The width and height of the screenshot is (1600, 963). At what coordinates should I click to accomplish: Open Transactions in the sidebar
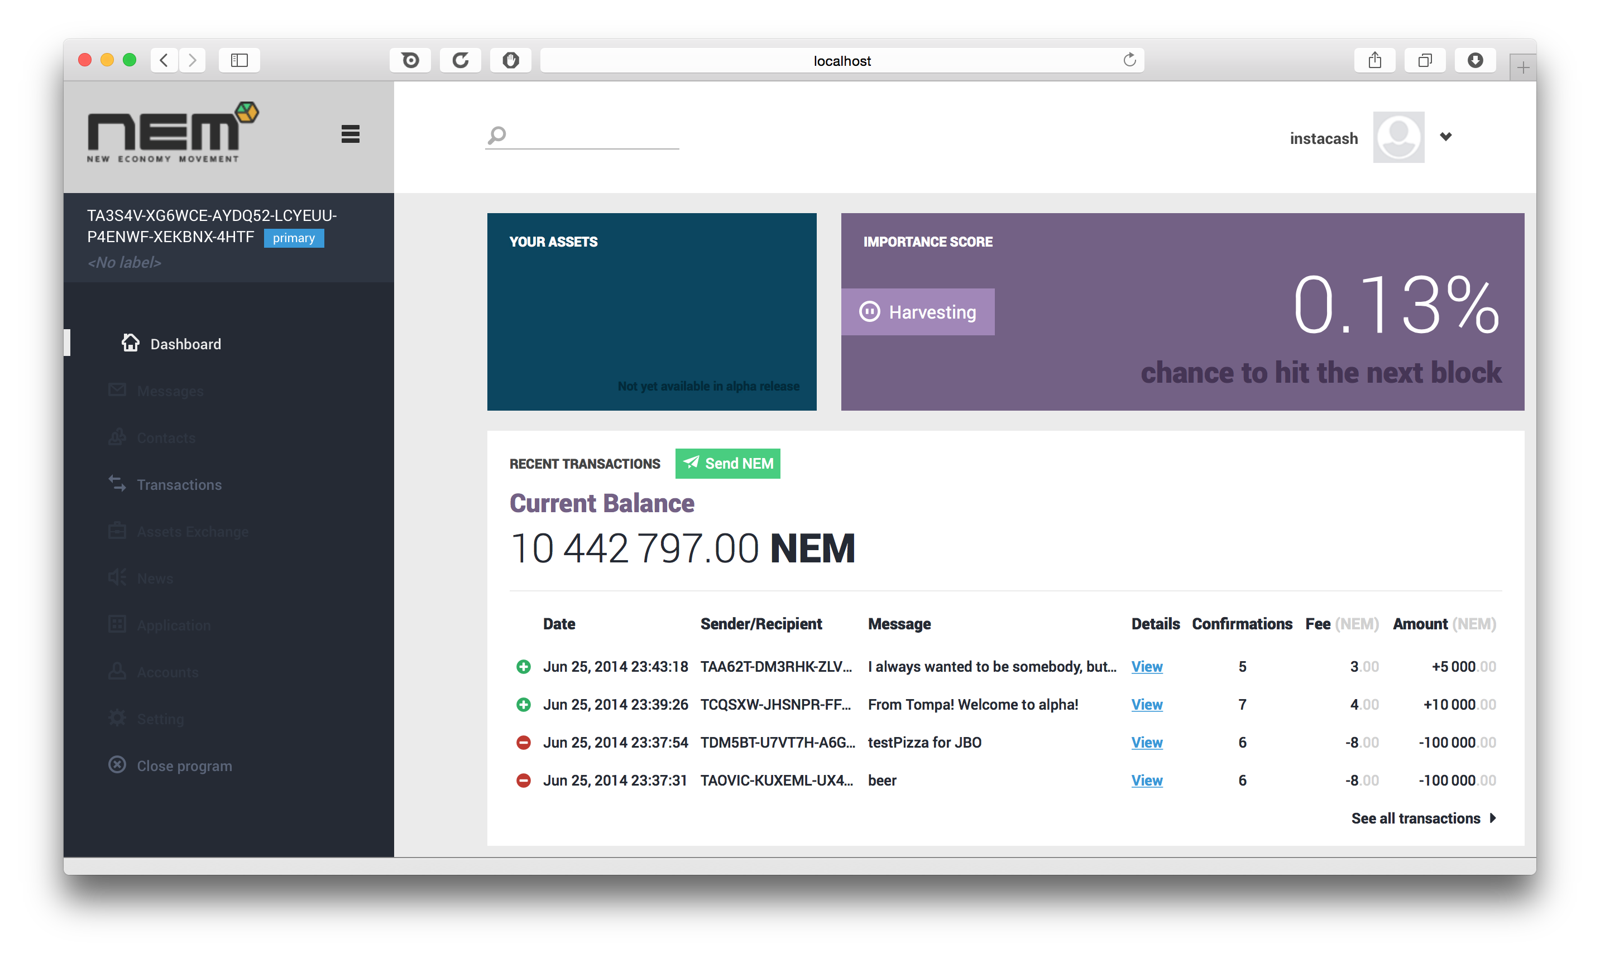click(179, 485)
